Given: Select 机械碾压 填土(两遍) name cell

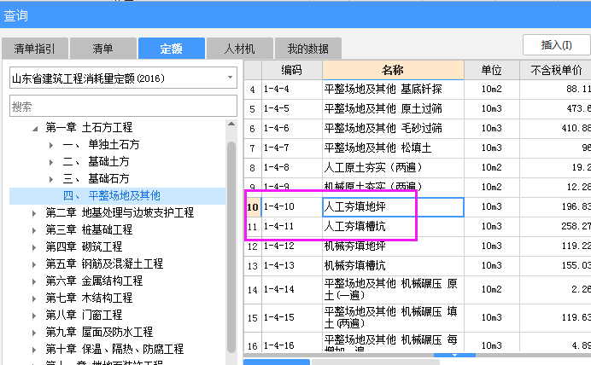Looking at the screenshot, I should [393, 317].
